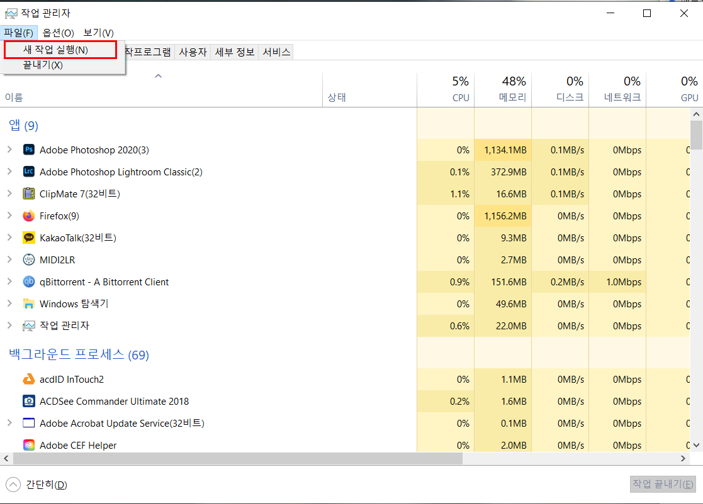Expand the Firefox process group
The image size is (703, 504).
[x=9, y=216]
